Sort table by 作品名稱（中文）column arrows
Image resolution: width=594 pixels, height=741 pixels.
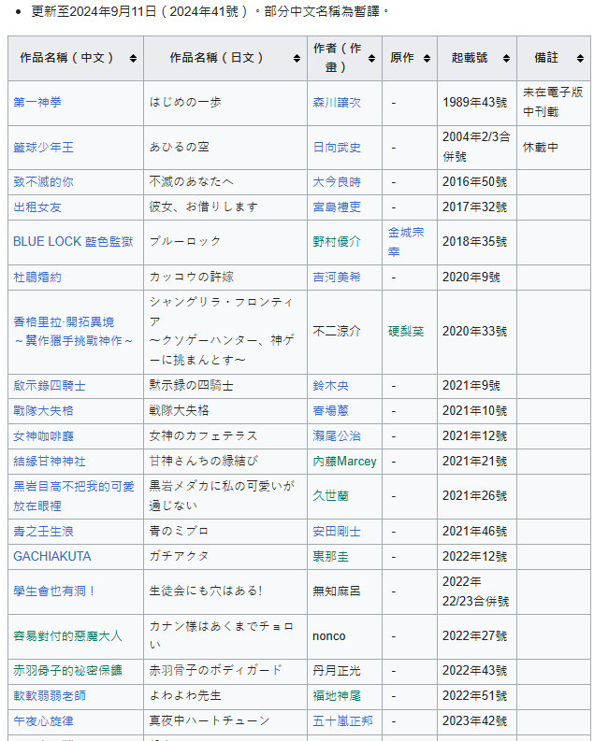[134, 58]
